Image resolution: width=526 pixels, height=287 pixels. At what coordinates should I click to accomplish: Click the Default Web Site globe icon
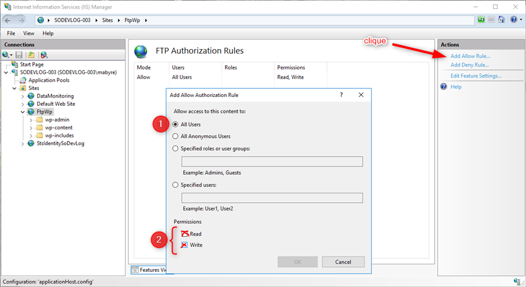(31, 104)
